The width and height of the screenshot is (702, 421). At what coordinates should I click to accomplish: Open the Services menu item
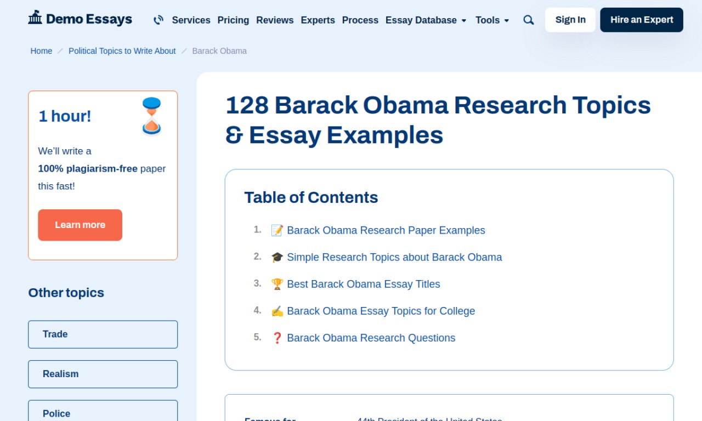pos(191,20)
